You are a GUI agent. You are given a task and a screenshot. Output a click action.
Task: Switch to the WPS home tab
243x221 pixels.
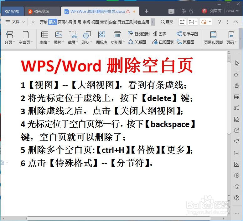(12, 11)
